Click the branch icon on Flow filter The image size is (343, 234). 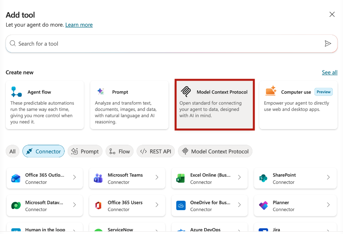pos(112,151)
